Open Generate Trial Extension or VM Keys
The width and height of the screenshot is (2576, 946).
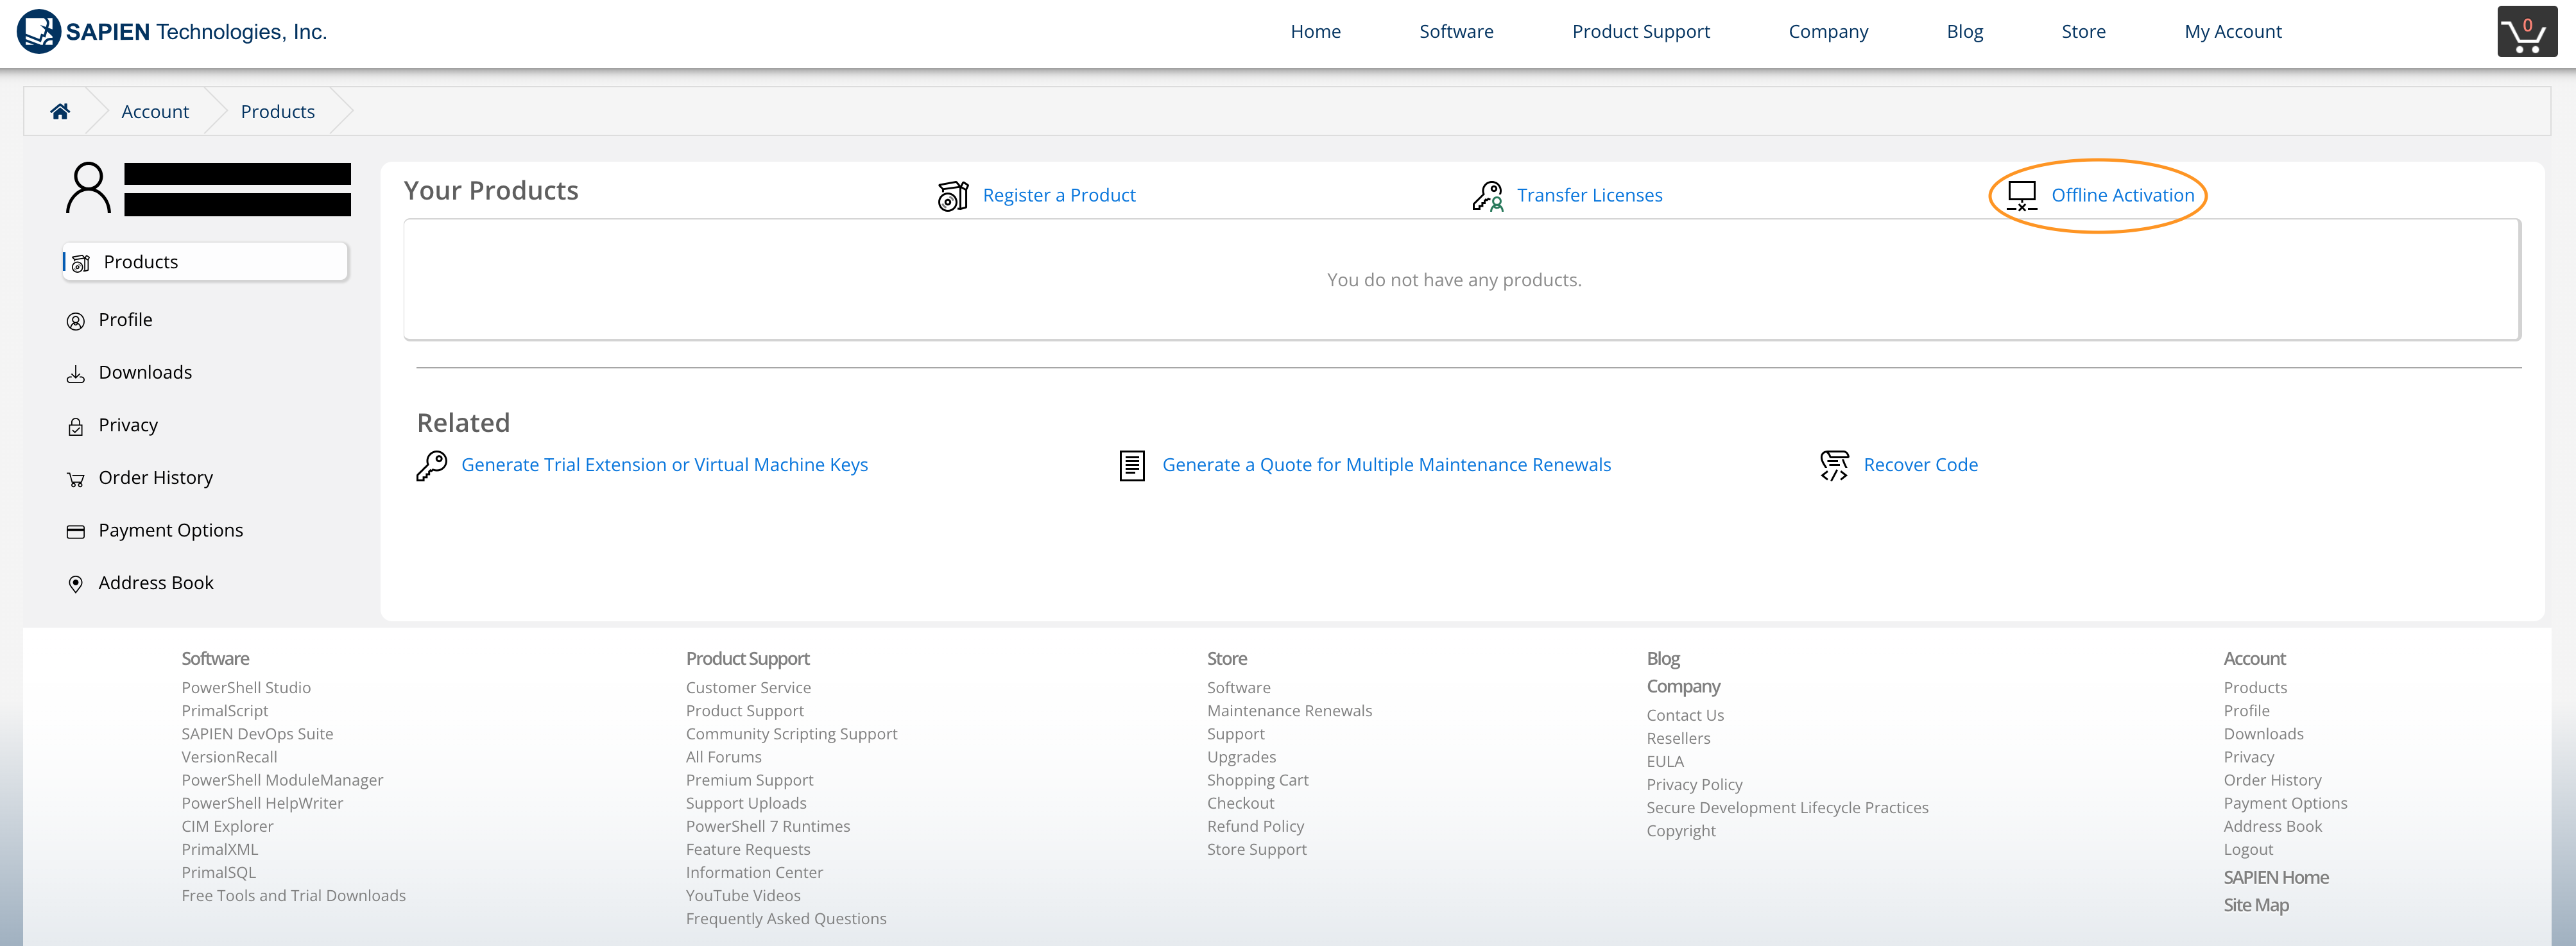[664, 465]
